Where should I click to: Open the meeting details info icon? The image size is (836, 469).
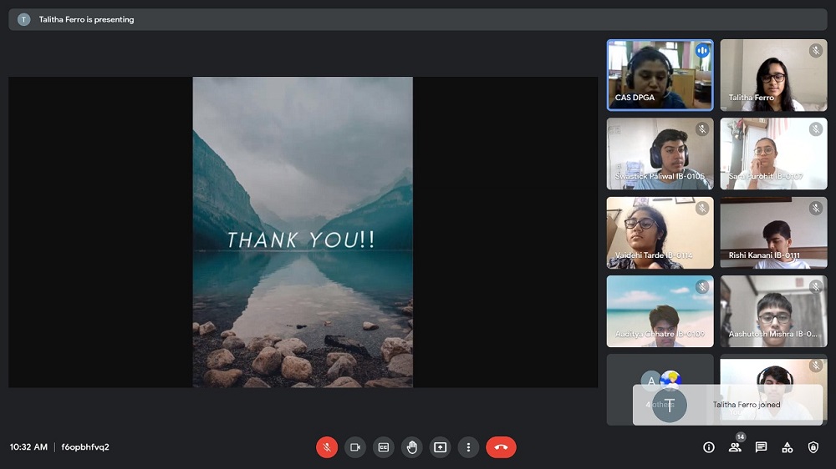[x=709, y=447]
